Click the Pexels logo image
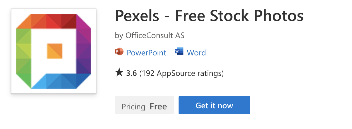Viewport: 352px width, 129px height. [x=54, y=51]
